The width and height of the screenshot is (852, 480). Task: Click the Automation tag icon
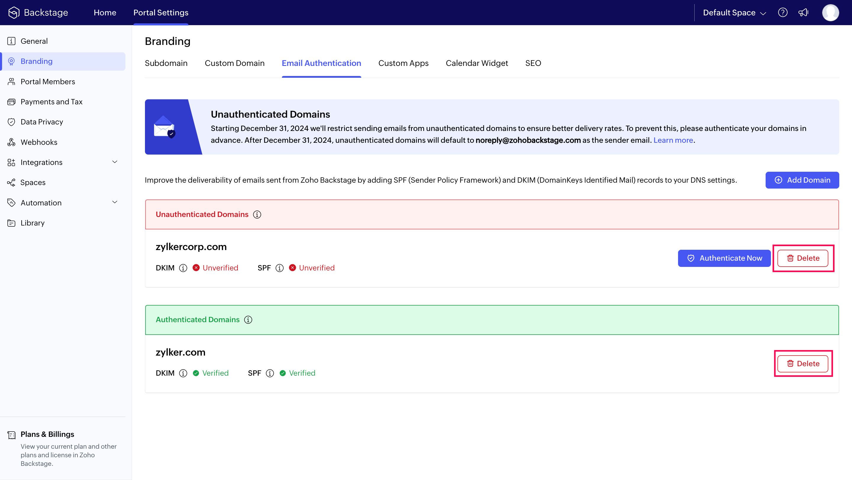tap(11, 202)
